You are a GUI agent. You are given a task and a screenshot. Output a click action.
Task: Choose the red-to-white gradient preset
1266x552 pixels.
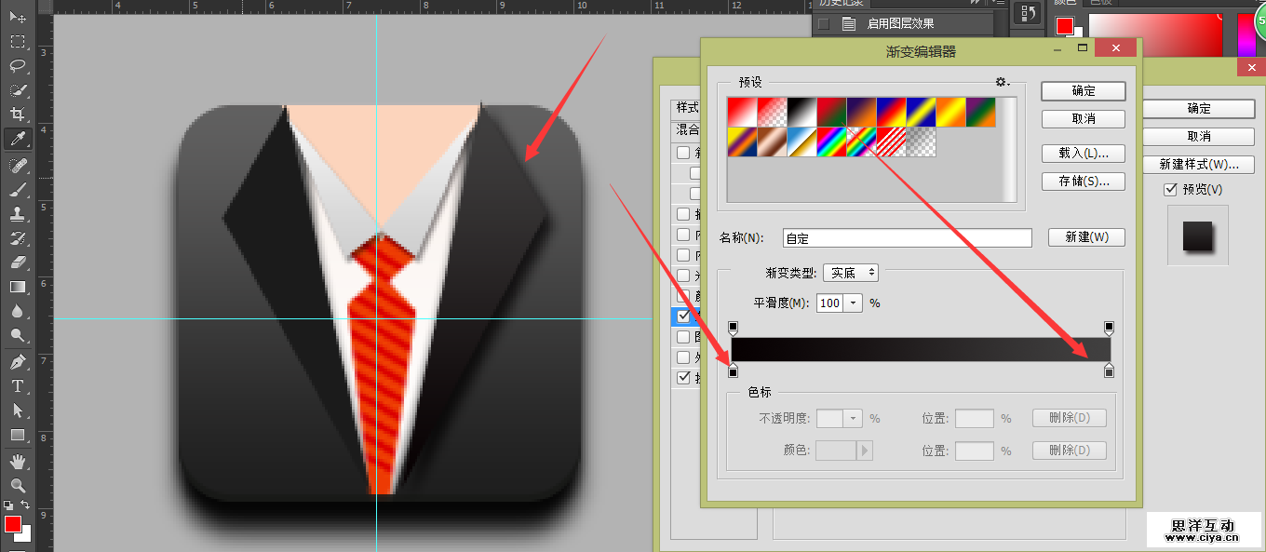(x=742, y=113)
